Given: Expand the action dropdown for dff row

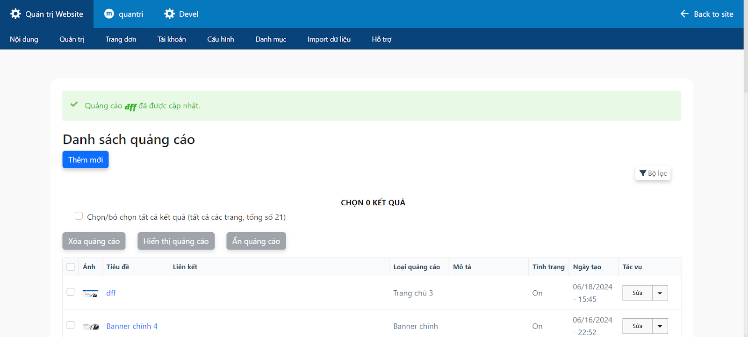Looking at the screenshot, I should (x=660, y=293).
